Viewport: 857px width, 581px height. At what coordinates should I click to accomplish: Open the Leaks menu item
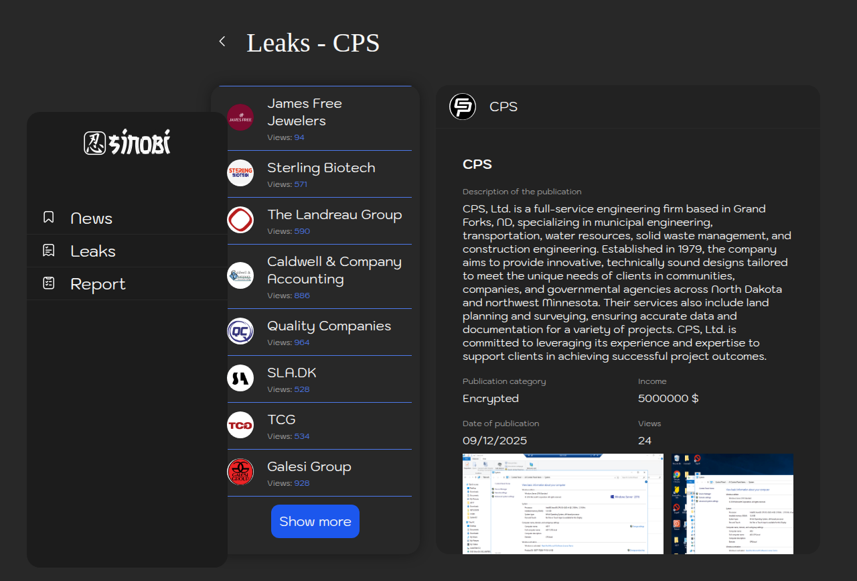coord(93,251)
